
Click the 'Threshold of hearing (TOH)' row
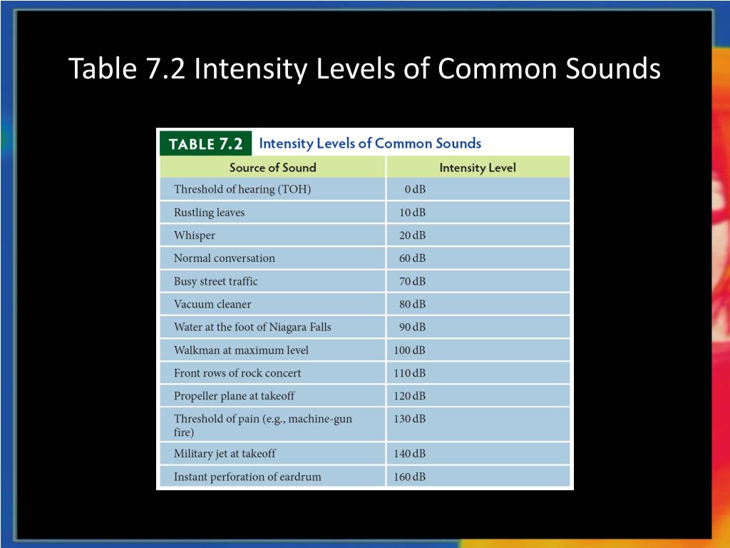[364, 189]
